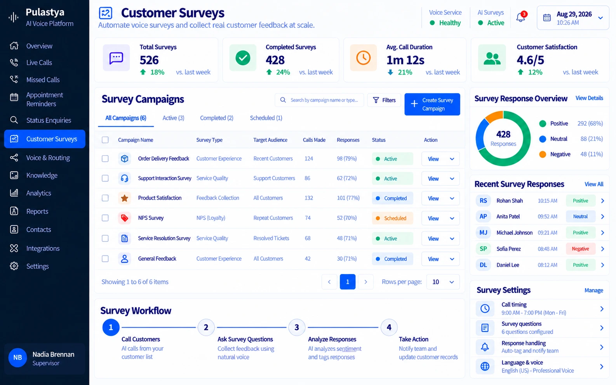Viewport: 616px width, 385px height.
Task: Click the View Details link
Action: coord(589,98)
